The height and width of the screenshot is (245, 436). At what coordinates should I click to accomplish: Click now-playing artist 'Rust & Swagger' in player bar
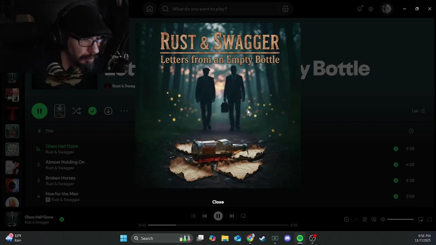37,223
